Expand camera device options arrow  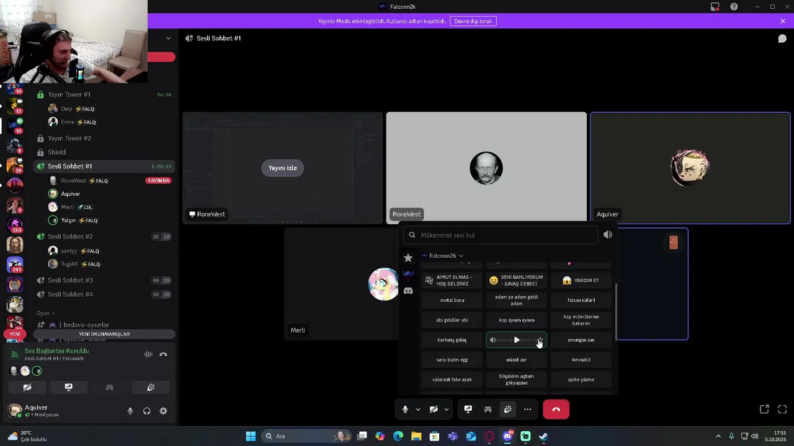click(x=446, y=409)
